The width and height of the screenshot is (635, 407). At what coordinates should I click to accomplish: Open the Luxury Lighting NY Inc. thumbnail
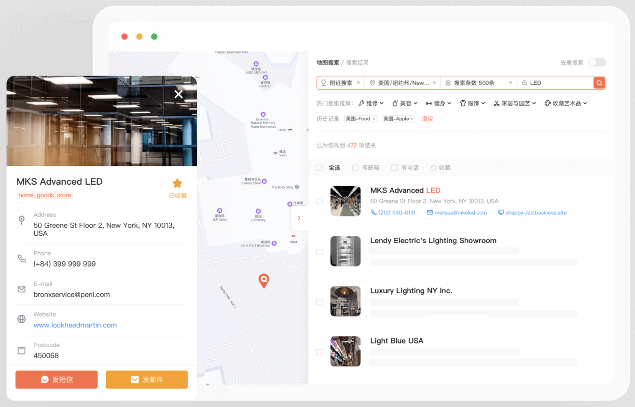345,301
